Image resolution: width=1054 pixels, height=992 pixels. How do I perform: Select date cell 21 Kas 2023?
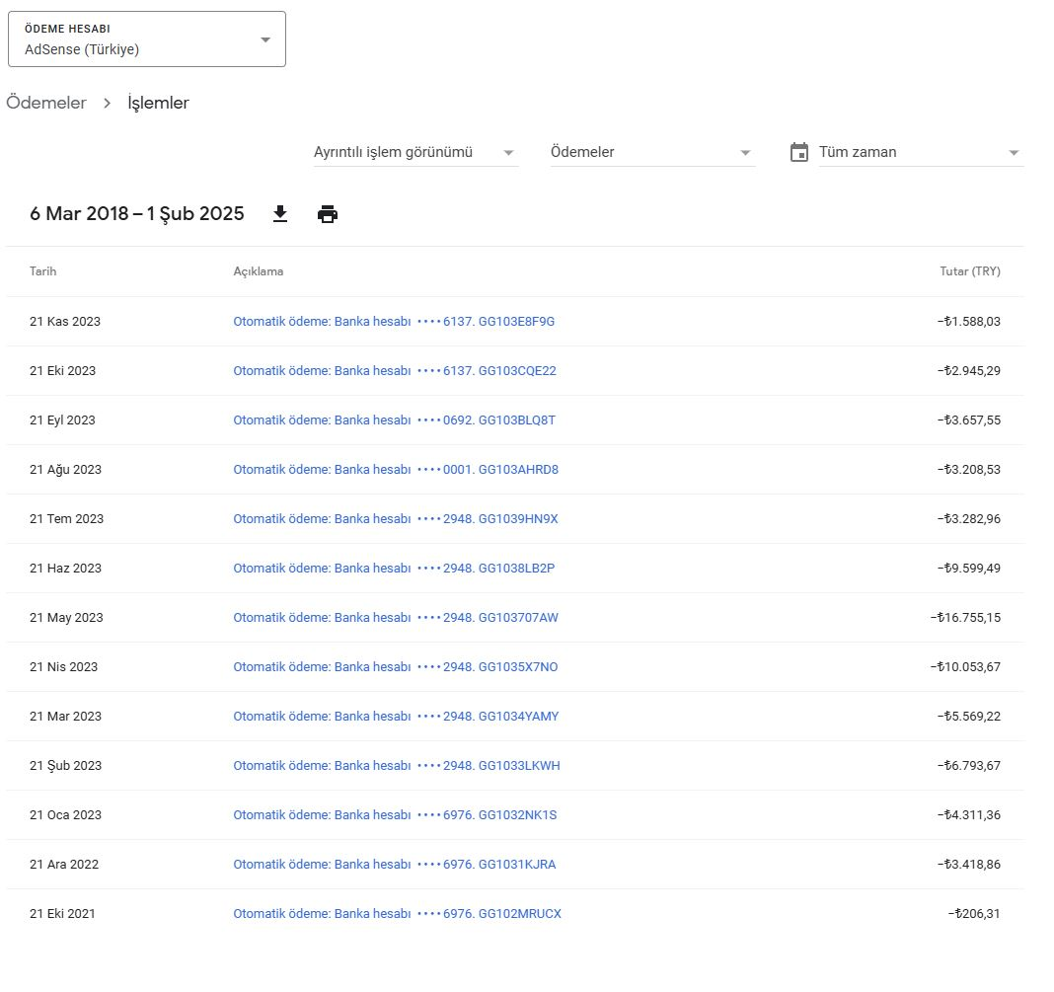pyautogui.click(x=65, y=321)
